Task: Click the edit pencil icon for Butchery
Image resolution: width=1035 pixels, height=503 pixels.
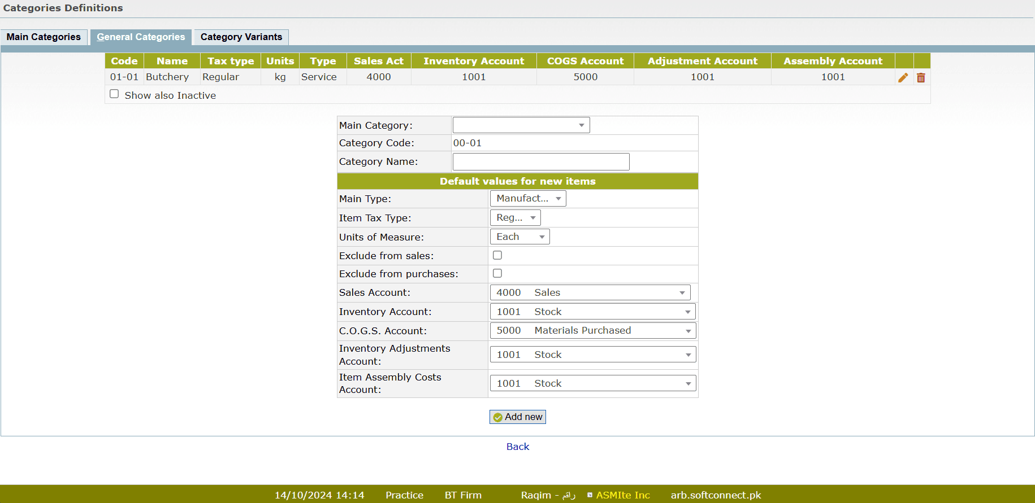Action: tap(903, 77)
